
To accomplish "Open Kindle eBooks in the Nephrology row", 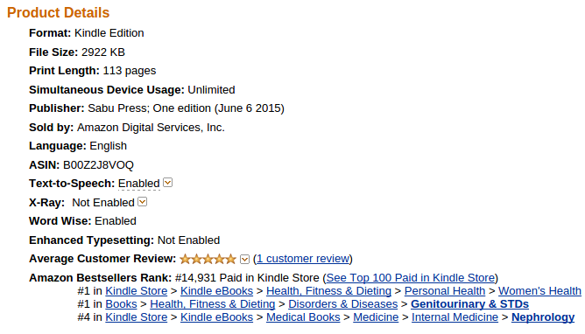I will pos(217,317).
